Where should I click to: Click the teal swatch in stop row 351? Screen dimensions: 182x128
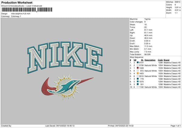tap(138, 84)
